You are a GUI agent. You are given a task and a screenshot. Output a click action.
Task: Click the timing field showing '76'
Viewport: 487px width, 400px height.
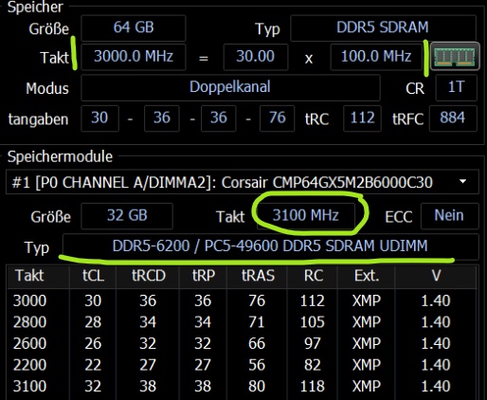point(277,118)
